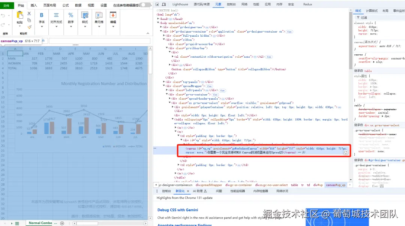
Task: Open the 文件 (File) menu
Action: (6, 5)
